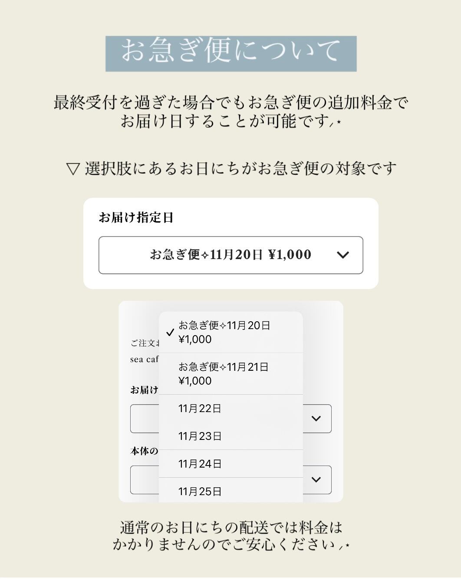Click the お急ぎ便について title banner
Image resolution: width=461 pixels, height=579 pixels.
[230, 53]
